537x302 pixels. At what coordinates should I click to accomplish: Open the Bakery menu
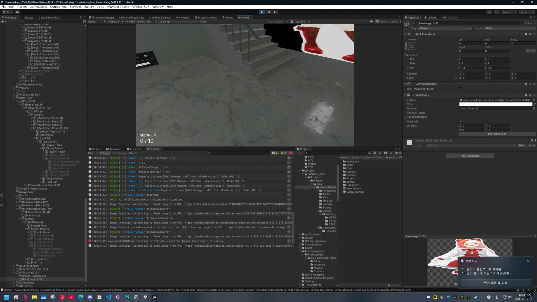pos(89,7)
